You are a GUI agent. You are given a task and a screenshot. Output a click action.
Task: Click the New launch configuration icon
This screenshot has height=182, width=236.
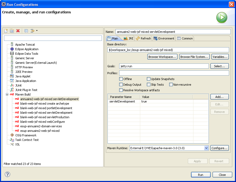point(6,31)
